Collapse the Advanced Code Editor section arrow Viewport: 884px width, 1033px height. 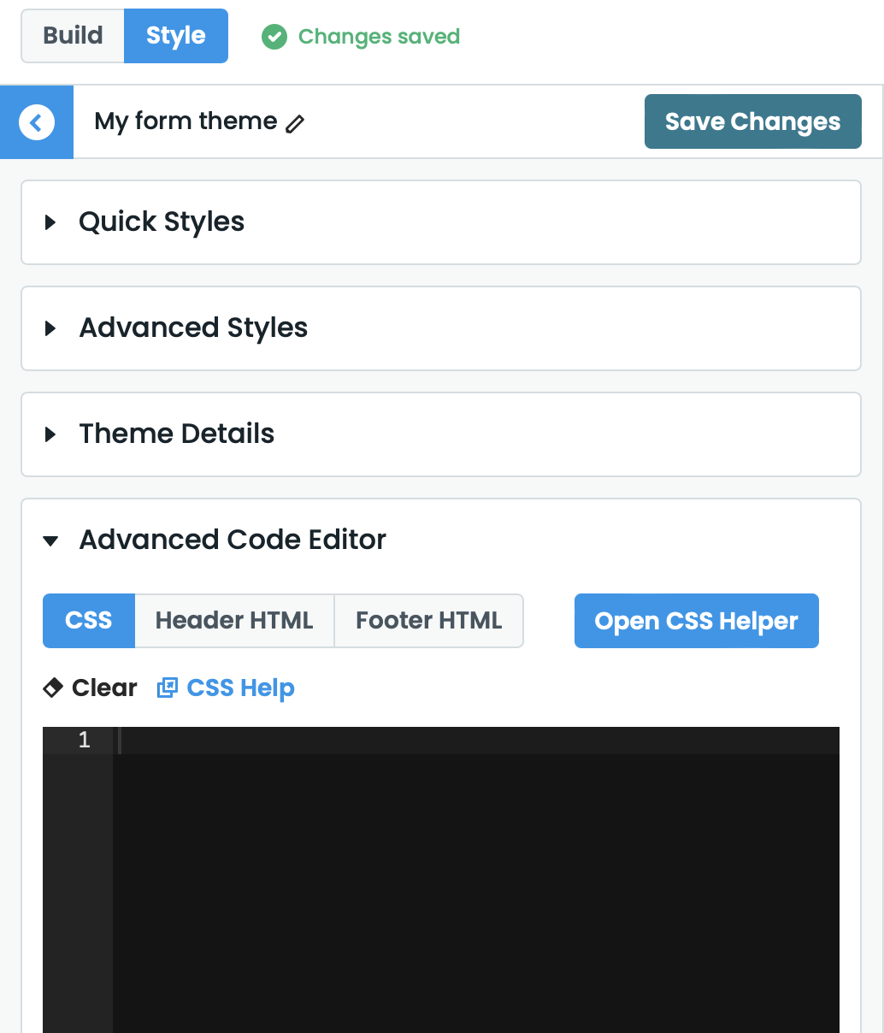[50, 540]
